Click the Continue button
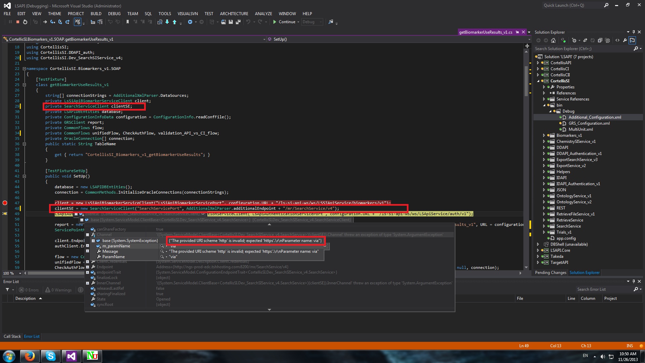 click(284, 22)
